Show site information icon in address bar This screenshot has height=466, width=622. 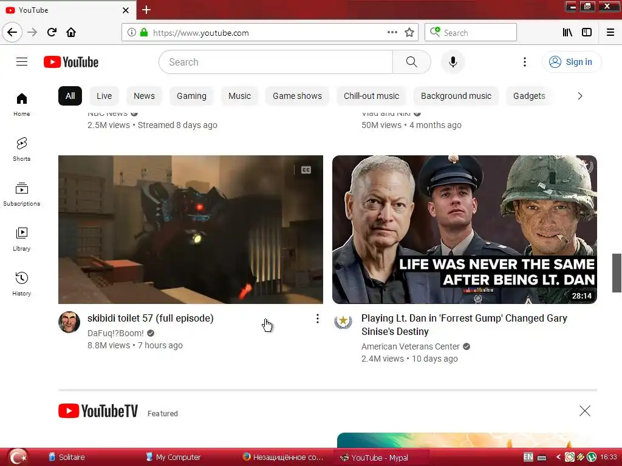[x=132, y=32]
